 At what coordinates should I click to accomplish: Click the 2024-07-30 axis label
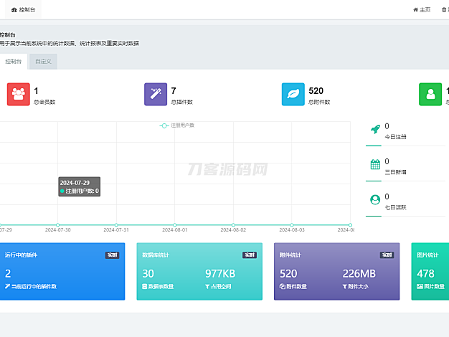point(58,230)
